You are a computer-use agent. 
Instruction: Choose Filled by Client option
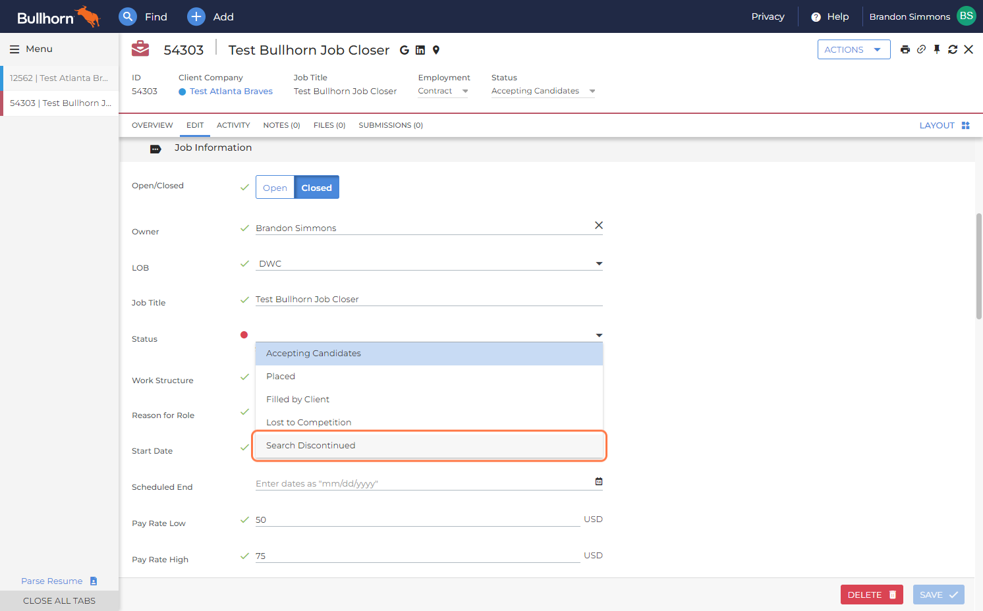click(x=429, y=400)
